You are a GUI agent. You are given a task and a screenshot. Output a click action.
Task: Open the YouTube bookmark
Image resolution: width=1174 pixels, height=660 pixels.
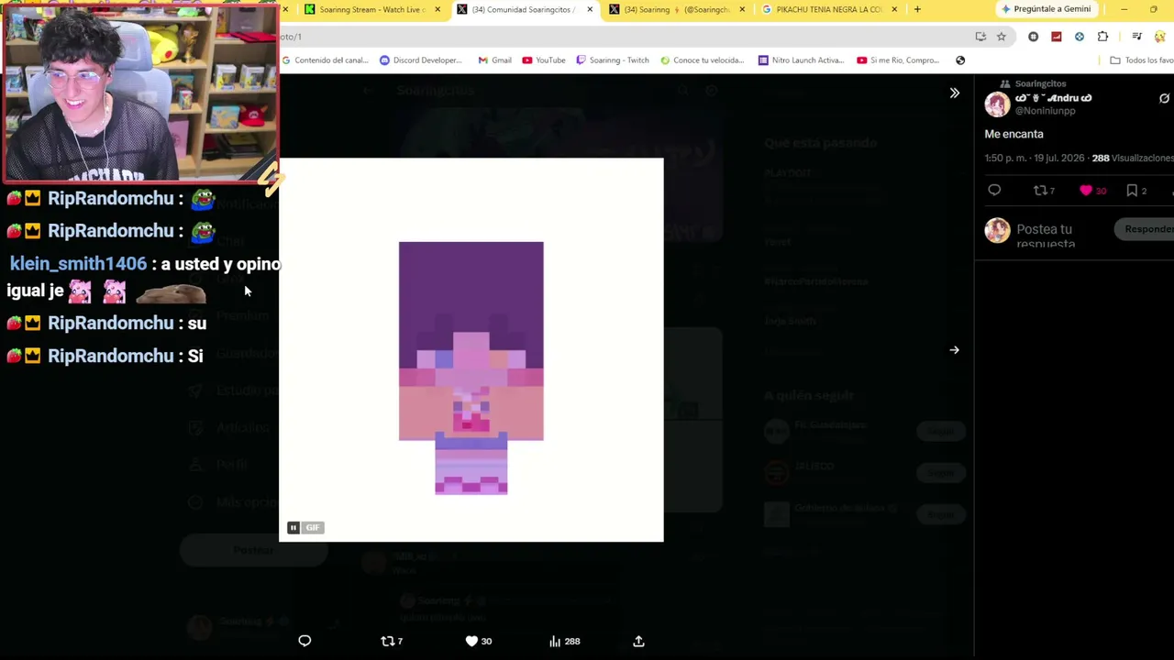coord(544,60)
